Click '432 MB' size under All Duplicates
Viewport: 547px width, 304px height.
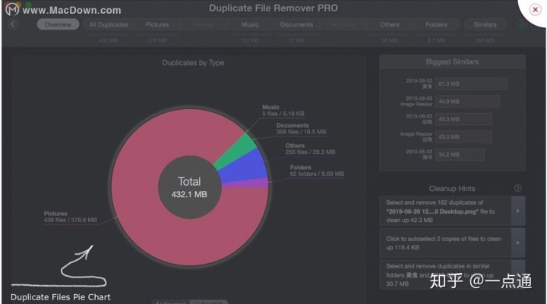pyautogui.click(x=108, y=40)
